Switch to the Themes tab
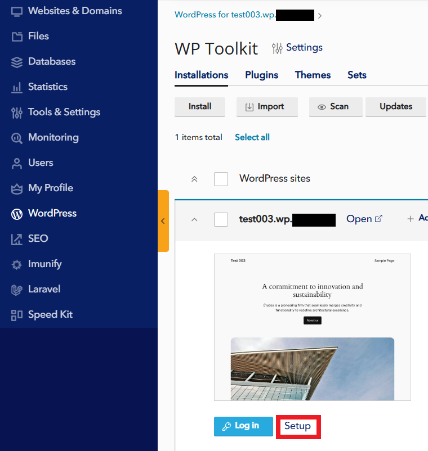 [313, 75]
